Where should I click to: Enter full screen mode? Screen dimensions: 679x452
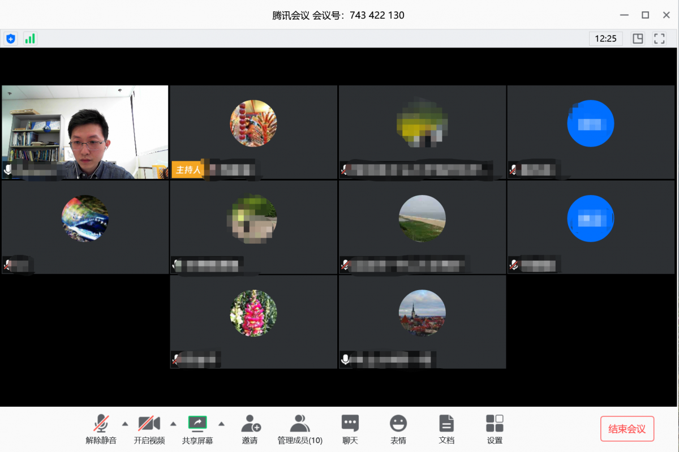click(659, 38)
